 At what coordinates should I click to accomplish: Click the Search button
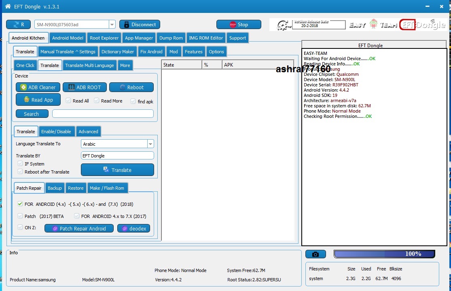coord(32,114)
